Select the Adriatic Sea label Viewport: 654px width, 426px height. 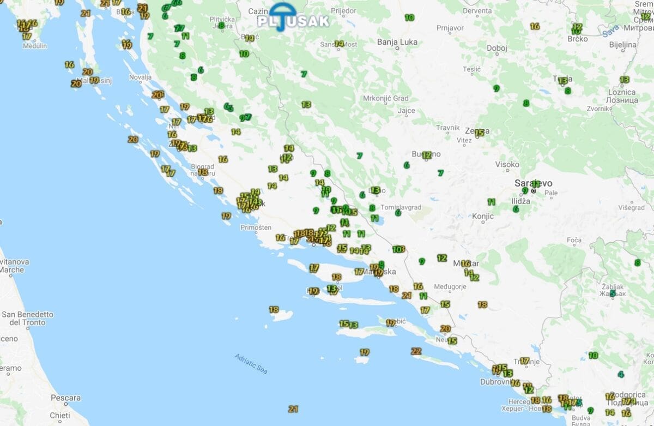(x=251, y=364)
